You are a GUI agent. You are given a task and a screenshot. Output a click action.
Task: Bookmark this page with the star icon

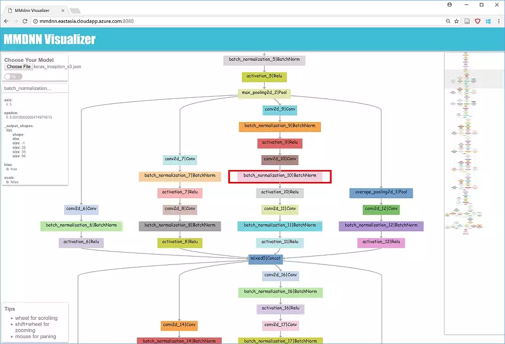click(456, 21)
